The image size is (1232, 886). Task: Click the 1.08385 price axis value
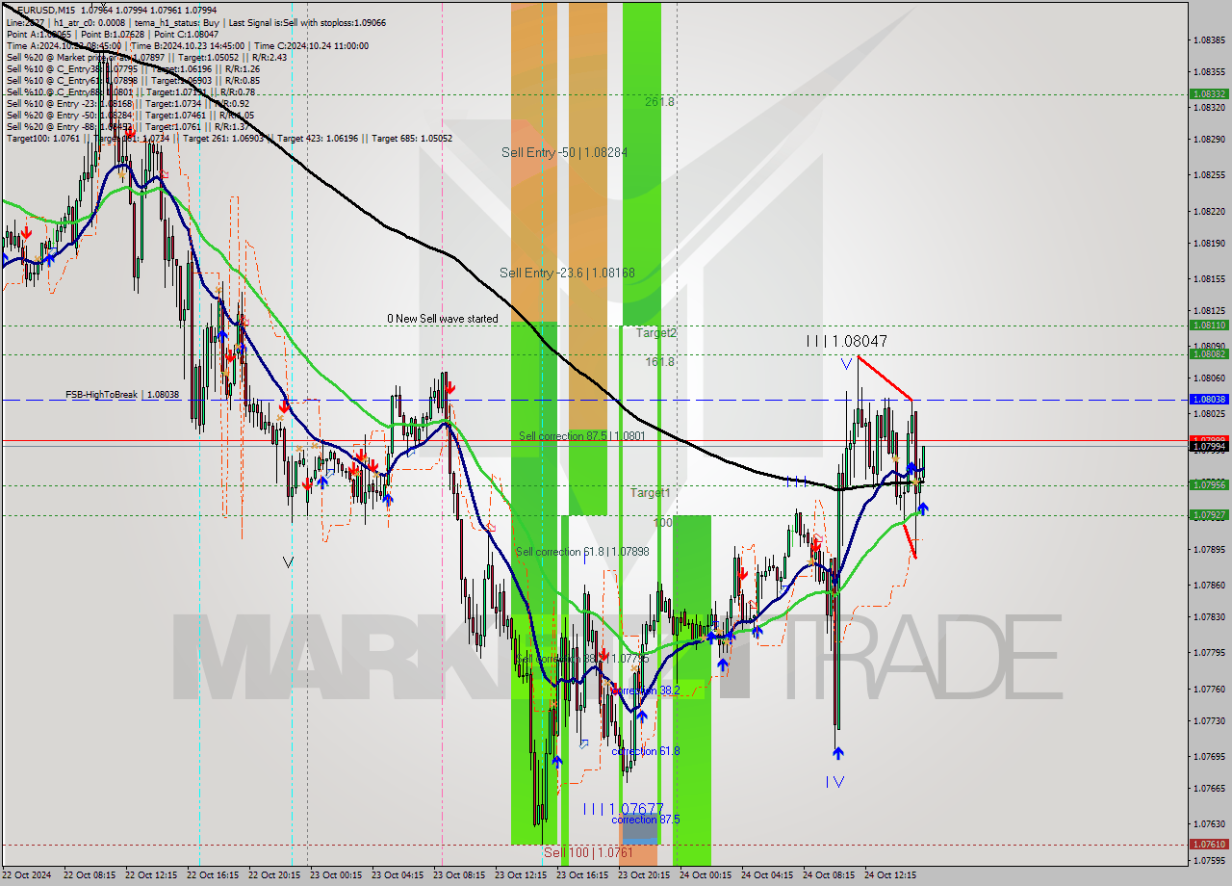pos(1209,40)
